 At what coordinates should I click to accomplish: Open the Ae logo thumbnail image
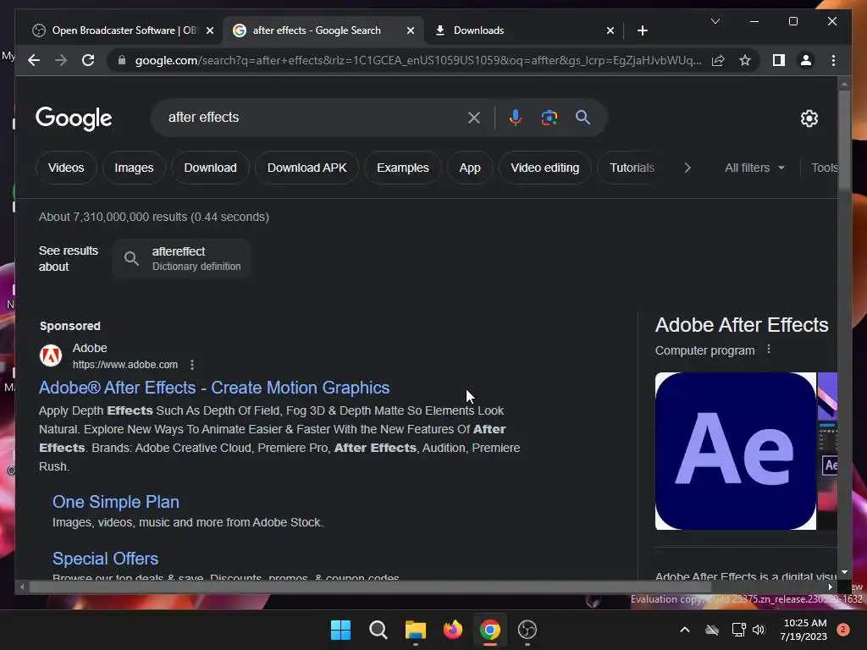(x=736, y=451)
